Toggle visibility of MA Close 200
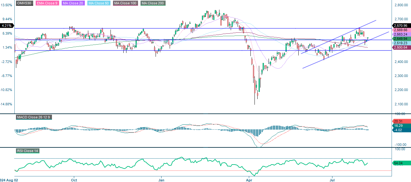 pos(152,3)
